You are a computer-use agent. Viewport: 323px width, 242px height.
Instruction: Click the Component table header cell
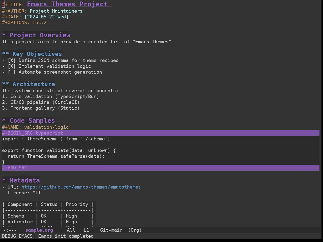(20, 204)
